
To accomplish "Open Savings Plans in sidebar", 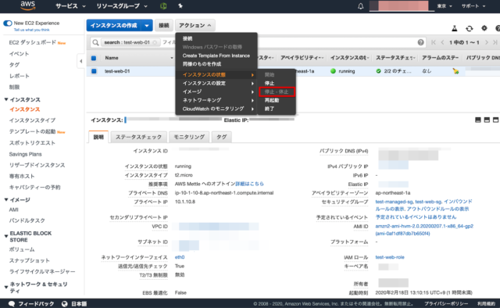I will pyautogui.click(x=25, y=154).
